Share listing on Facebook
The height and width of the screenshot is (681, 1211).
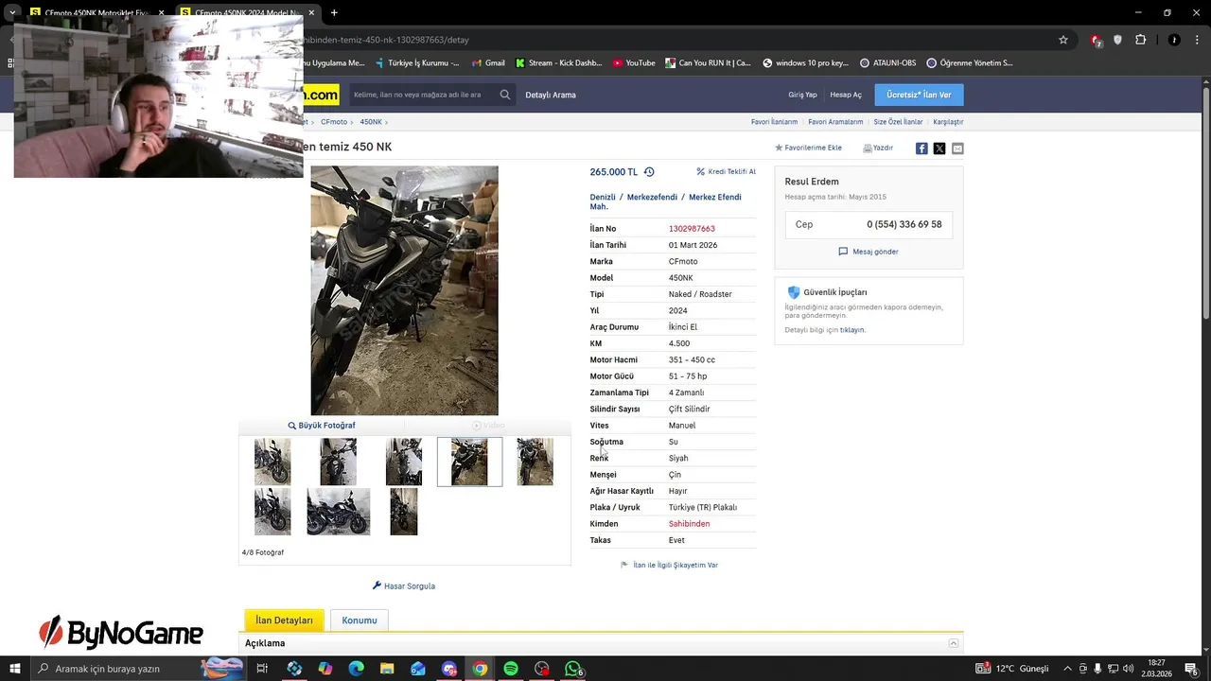pyautogui.click(x=921, y=148)
